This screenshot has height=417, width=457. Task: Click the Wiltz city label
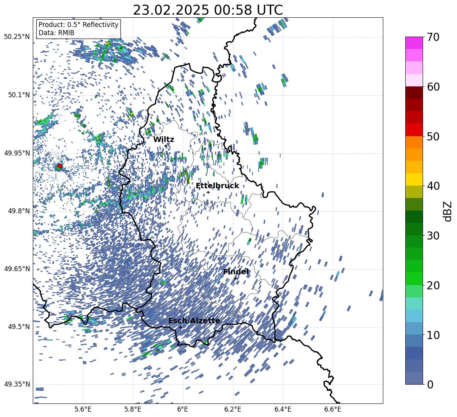tap(164, 139)
